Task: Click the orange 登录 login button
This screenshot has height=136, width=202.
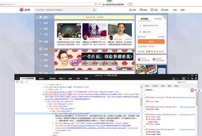Action: pyautogui.click(x=151, y=42)
